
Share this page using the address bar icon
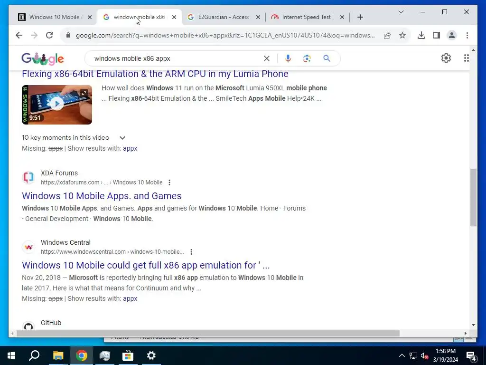(x=387, y=35)
